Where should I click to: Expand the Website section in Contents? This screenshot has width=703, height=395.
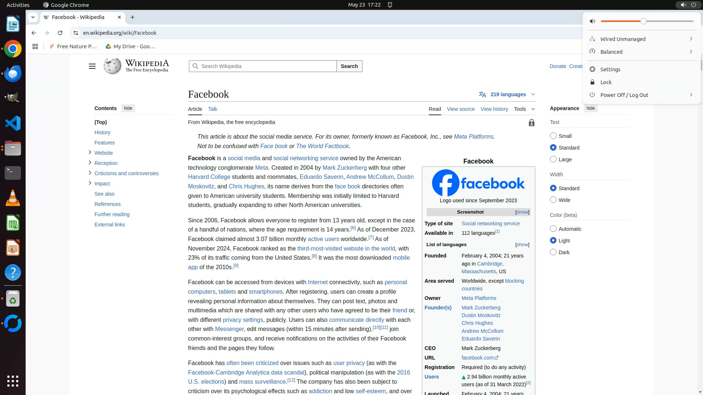[x=90, y=153]
